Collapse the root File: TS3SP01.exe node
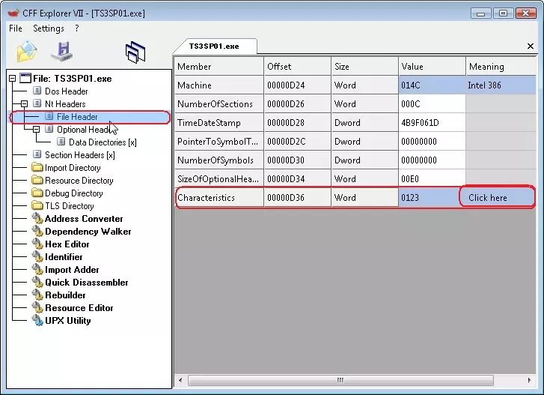 click(x=12, y=79)
